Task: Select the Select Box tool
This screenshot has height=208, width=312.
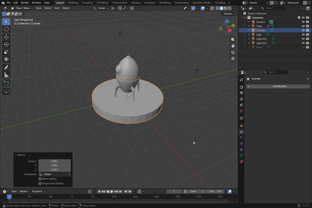Action: (x=6, y=22)
